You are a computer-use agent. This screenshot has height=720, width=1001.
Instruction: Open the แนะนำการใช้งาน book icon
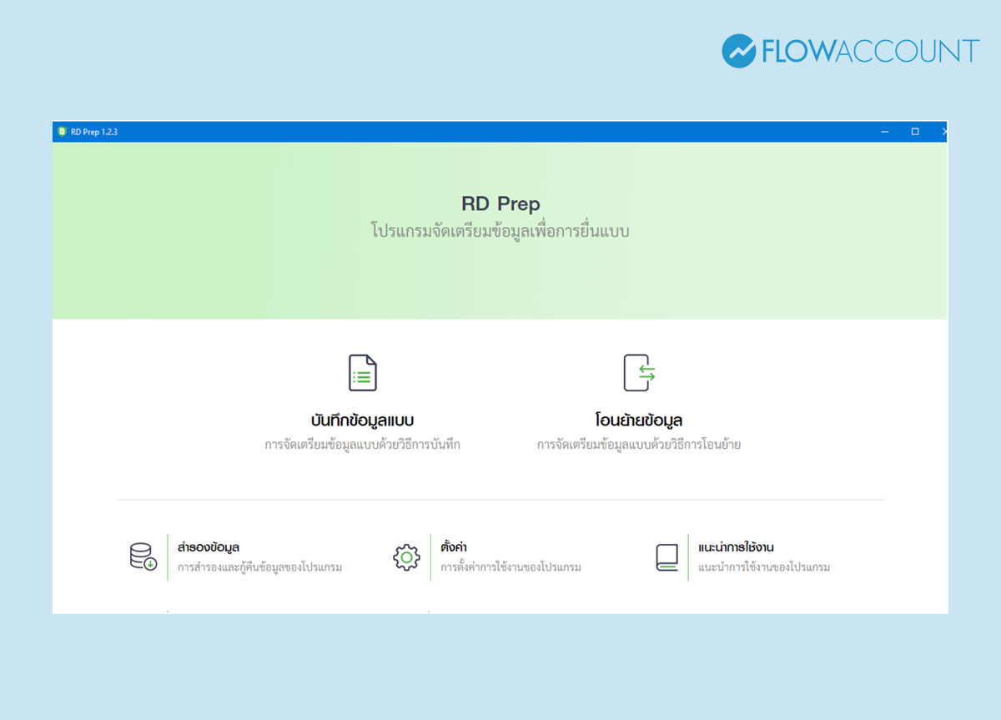(x=666, y=556)
